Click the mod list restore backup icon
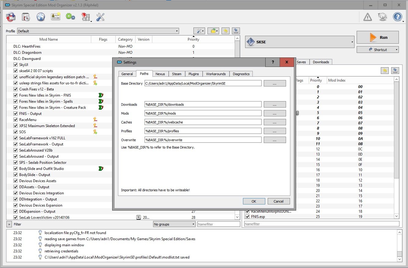408x268 pixels. coord(225,31)
